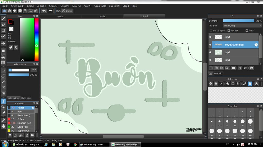Zoom out on the Reference panel
Viewport: 263px width, 147px height.
click(238, 84)
